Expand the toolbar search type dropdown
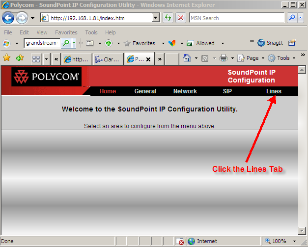 (x=74, y=43)
